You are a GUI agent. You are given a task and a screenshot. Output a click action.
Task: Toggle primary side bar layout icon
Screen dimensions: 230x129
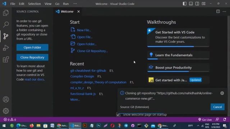pyautogui.click(x=184, y=4)
